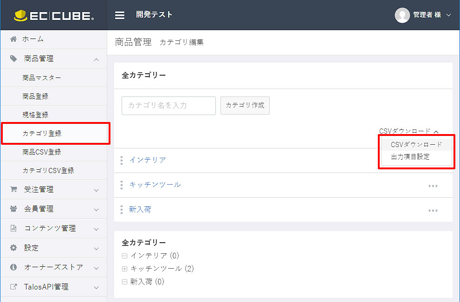Click the drag handle beside インテリア
The height and width of the screenshot is (302, 460).
click(x=122, y=160)
